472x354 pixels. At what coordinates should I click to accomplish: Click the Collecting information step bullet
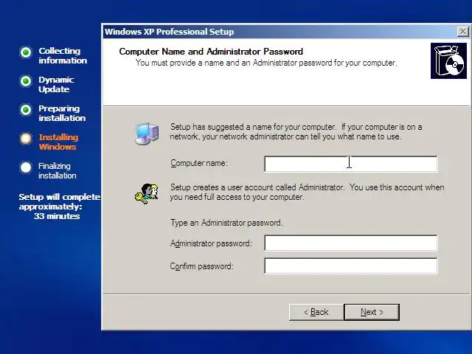(26, 52)
